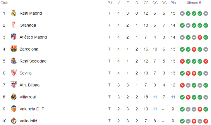This screenshot has width=211, height=125.
Task: Select Real Madrid's most recent draw icon
Action: [206, 13]
